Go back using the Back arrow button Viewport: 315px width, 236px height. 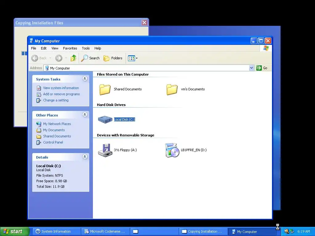pos(39,58)
